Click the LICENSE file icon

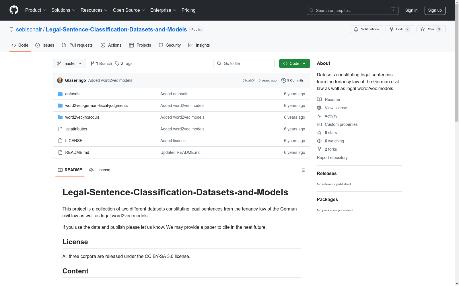click(60, 141)
